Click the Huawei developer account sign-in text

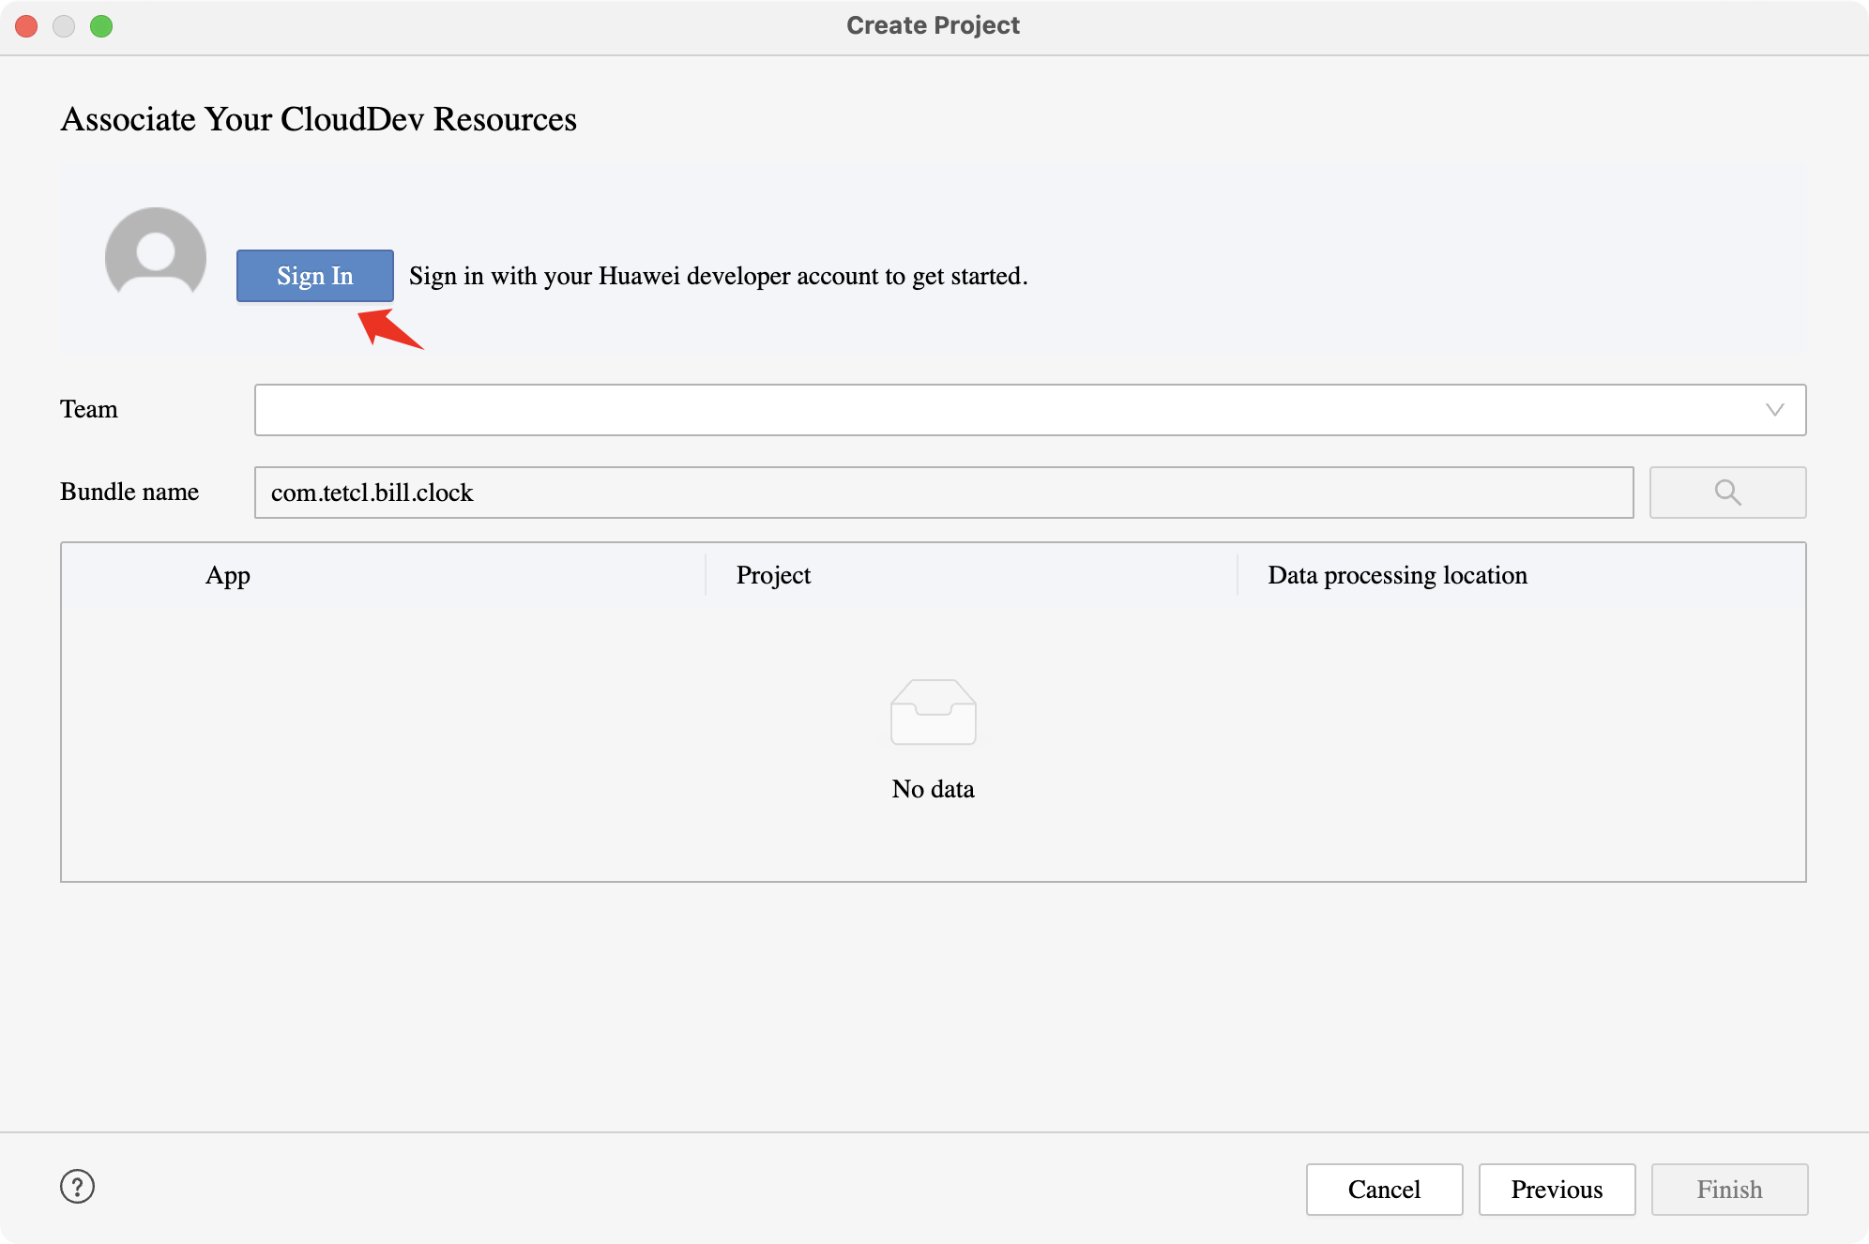click(719, 276)
